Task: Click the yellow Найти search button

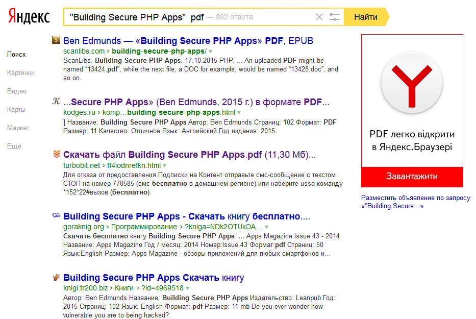Action: pyautogui.click(x=366, y=17)
